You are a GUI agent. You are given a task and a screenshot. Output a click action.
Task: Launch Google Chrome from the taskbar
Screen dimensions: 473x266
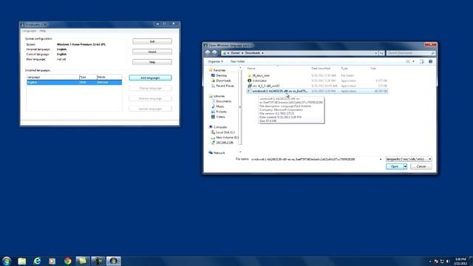click(x=67, y=261)
